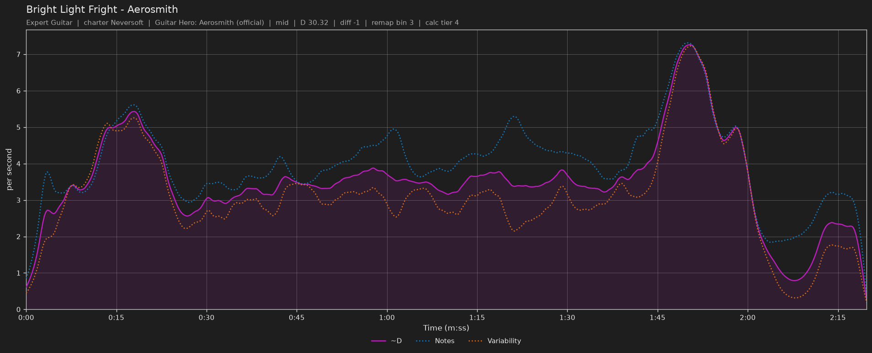Click the 'calc tier 4' subtitle value
872x353 pixels.
coord(442,23)
